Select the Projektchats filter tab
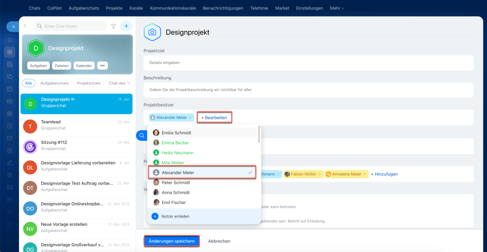The width and height of the screenshot is (487, 252). coord(89,83)
